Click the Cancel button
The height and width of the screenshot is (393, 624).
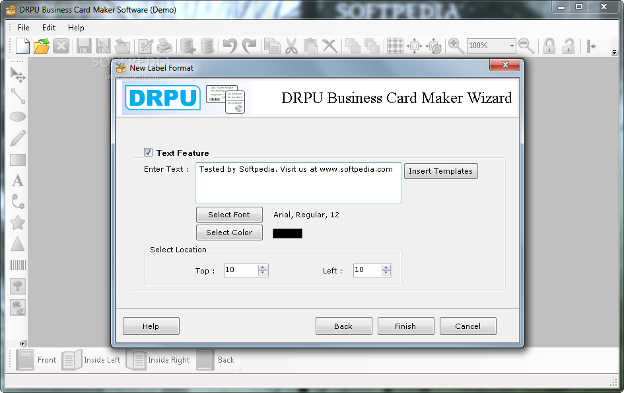click(x=468, y=326)
